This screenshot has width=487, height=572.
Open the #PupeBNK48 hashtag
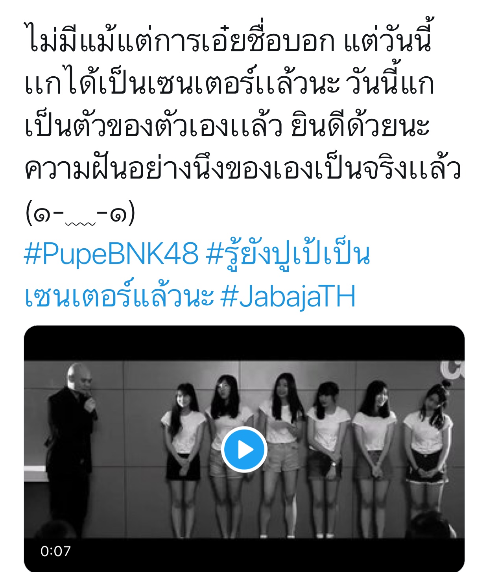coord(111,254)
